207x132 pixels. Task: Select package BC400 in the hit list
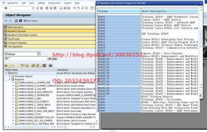119,17
